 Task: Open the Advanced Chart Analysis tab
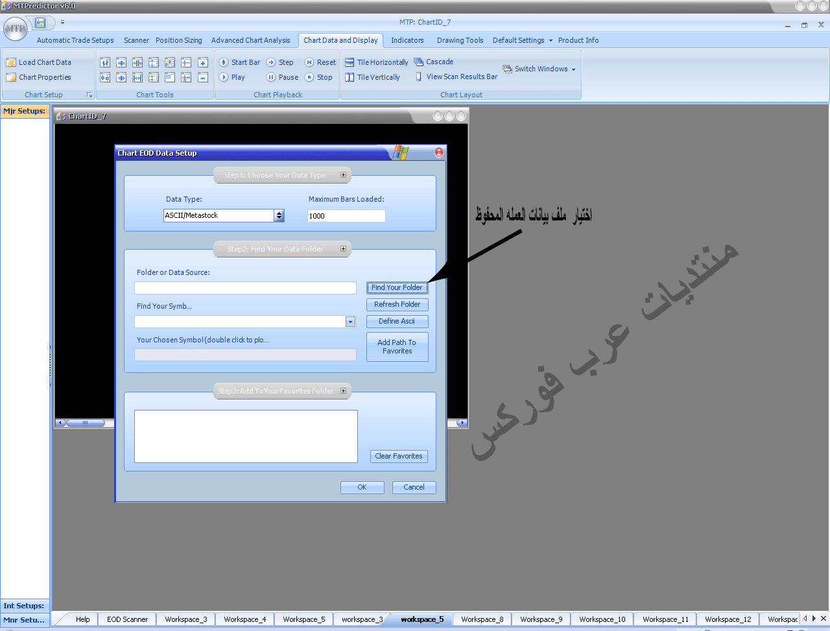coord(250,40)
